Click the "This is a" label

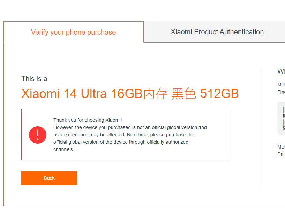pyautogui.click(x=34, y=79)
